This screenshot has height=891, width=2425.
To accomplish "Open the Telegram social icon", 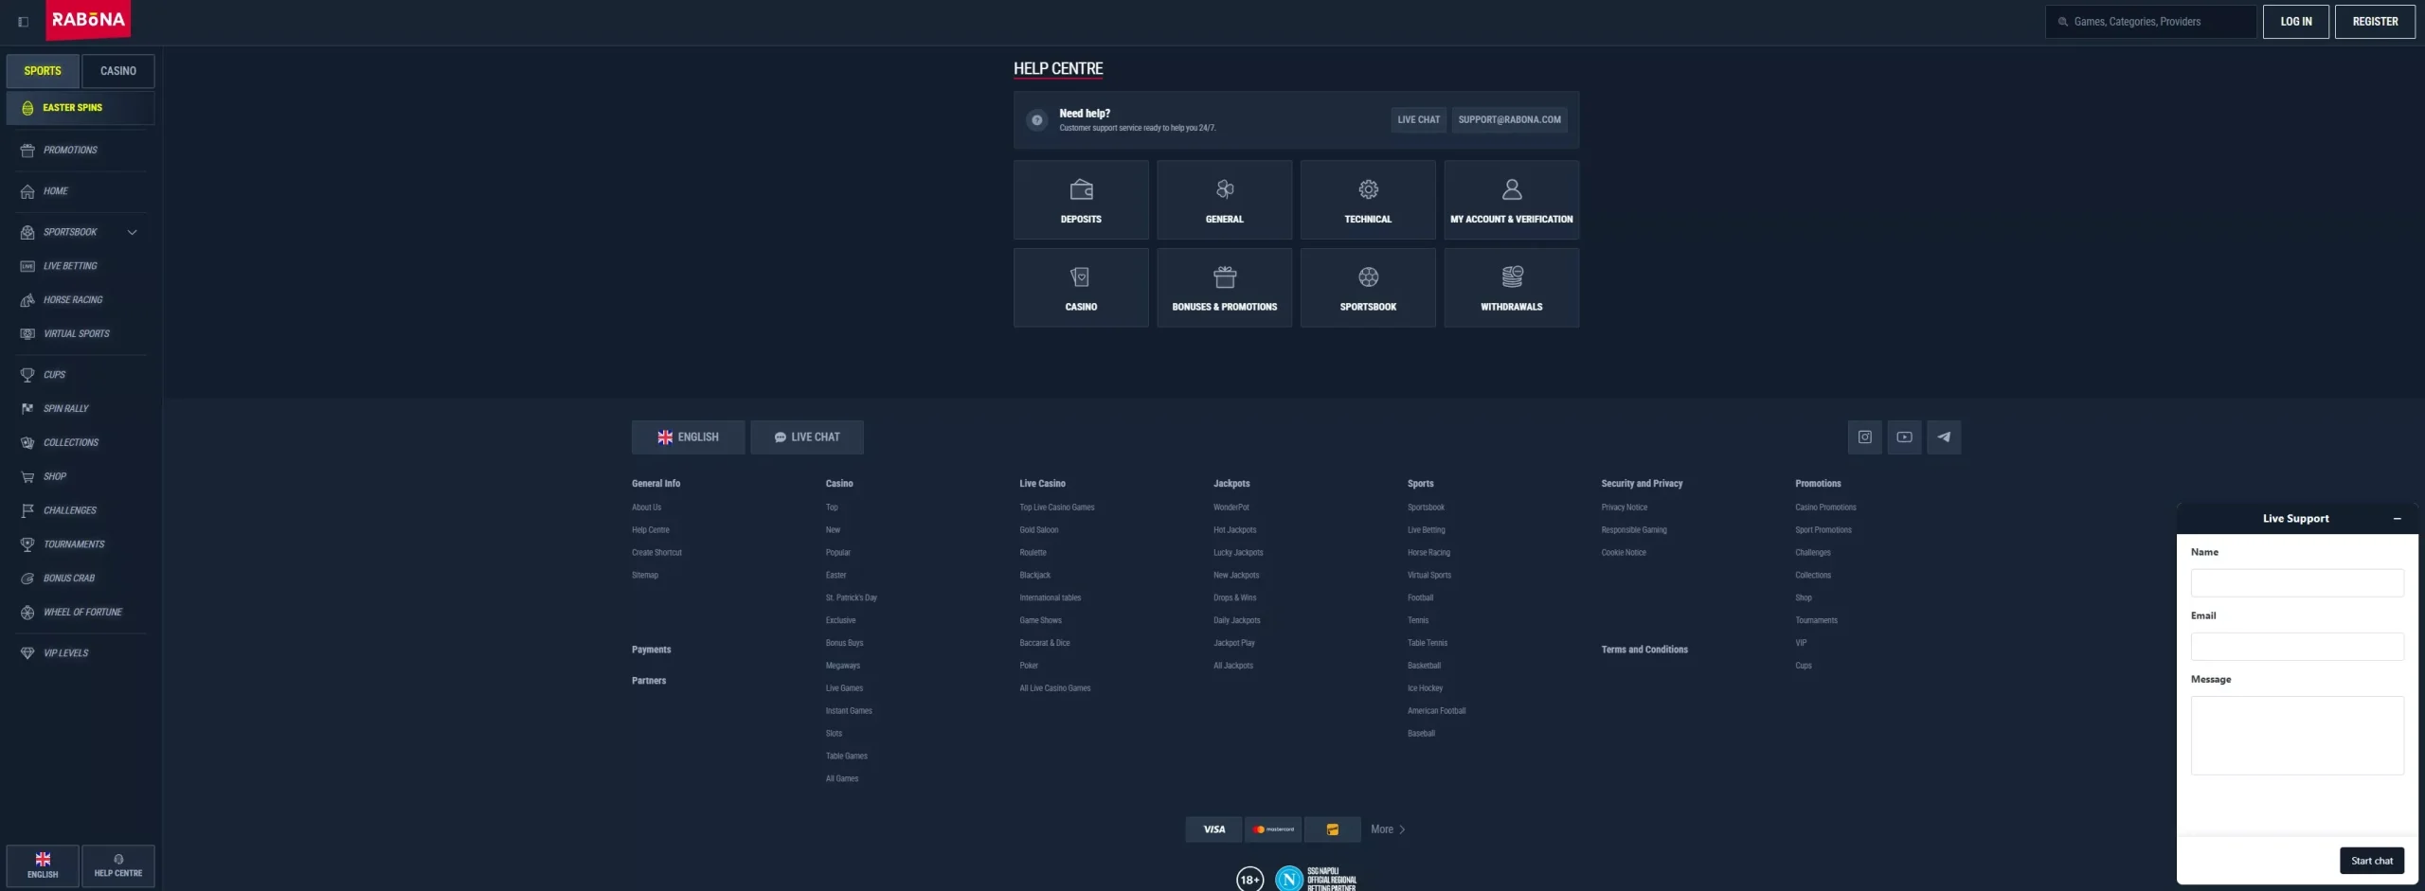I will pos(1944,437).
